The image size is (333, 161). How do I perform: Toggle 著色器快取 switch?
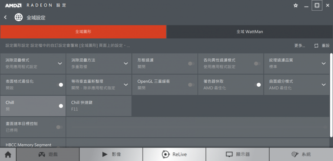[258, 85]
